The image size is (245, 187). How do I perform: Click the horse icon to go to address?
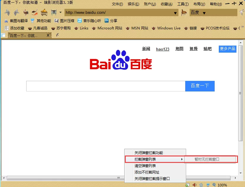click(184, 12)
